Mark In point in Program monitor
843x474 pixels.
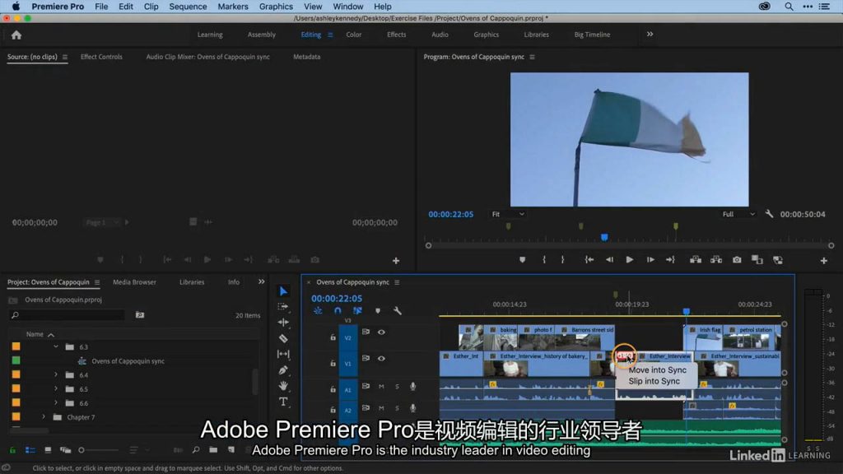[544, 259]
